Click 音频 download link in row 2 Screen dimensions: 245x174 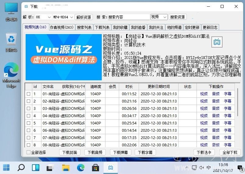click(x=216, y=101)
